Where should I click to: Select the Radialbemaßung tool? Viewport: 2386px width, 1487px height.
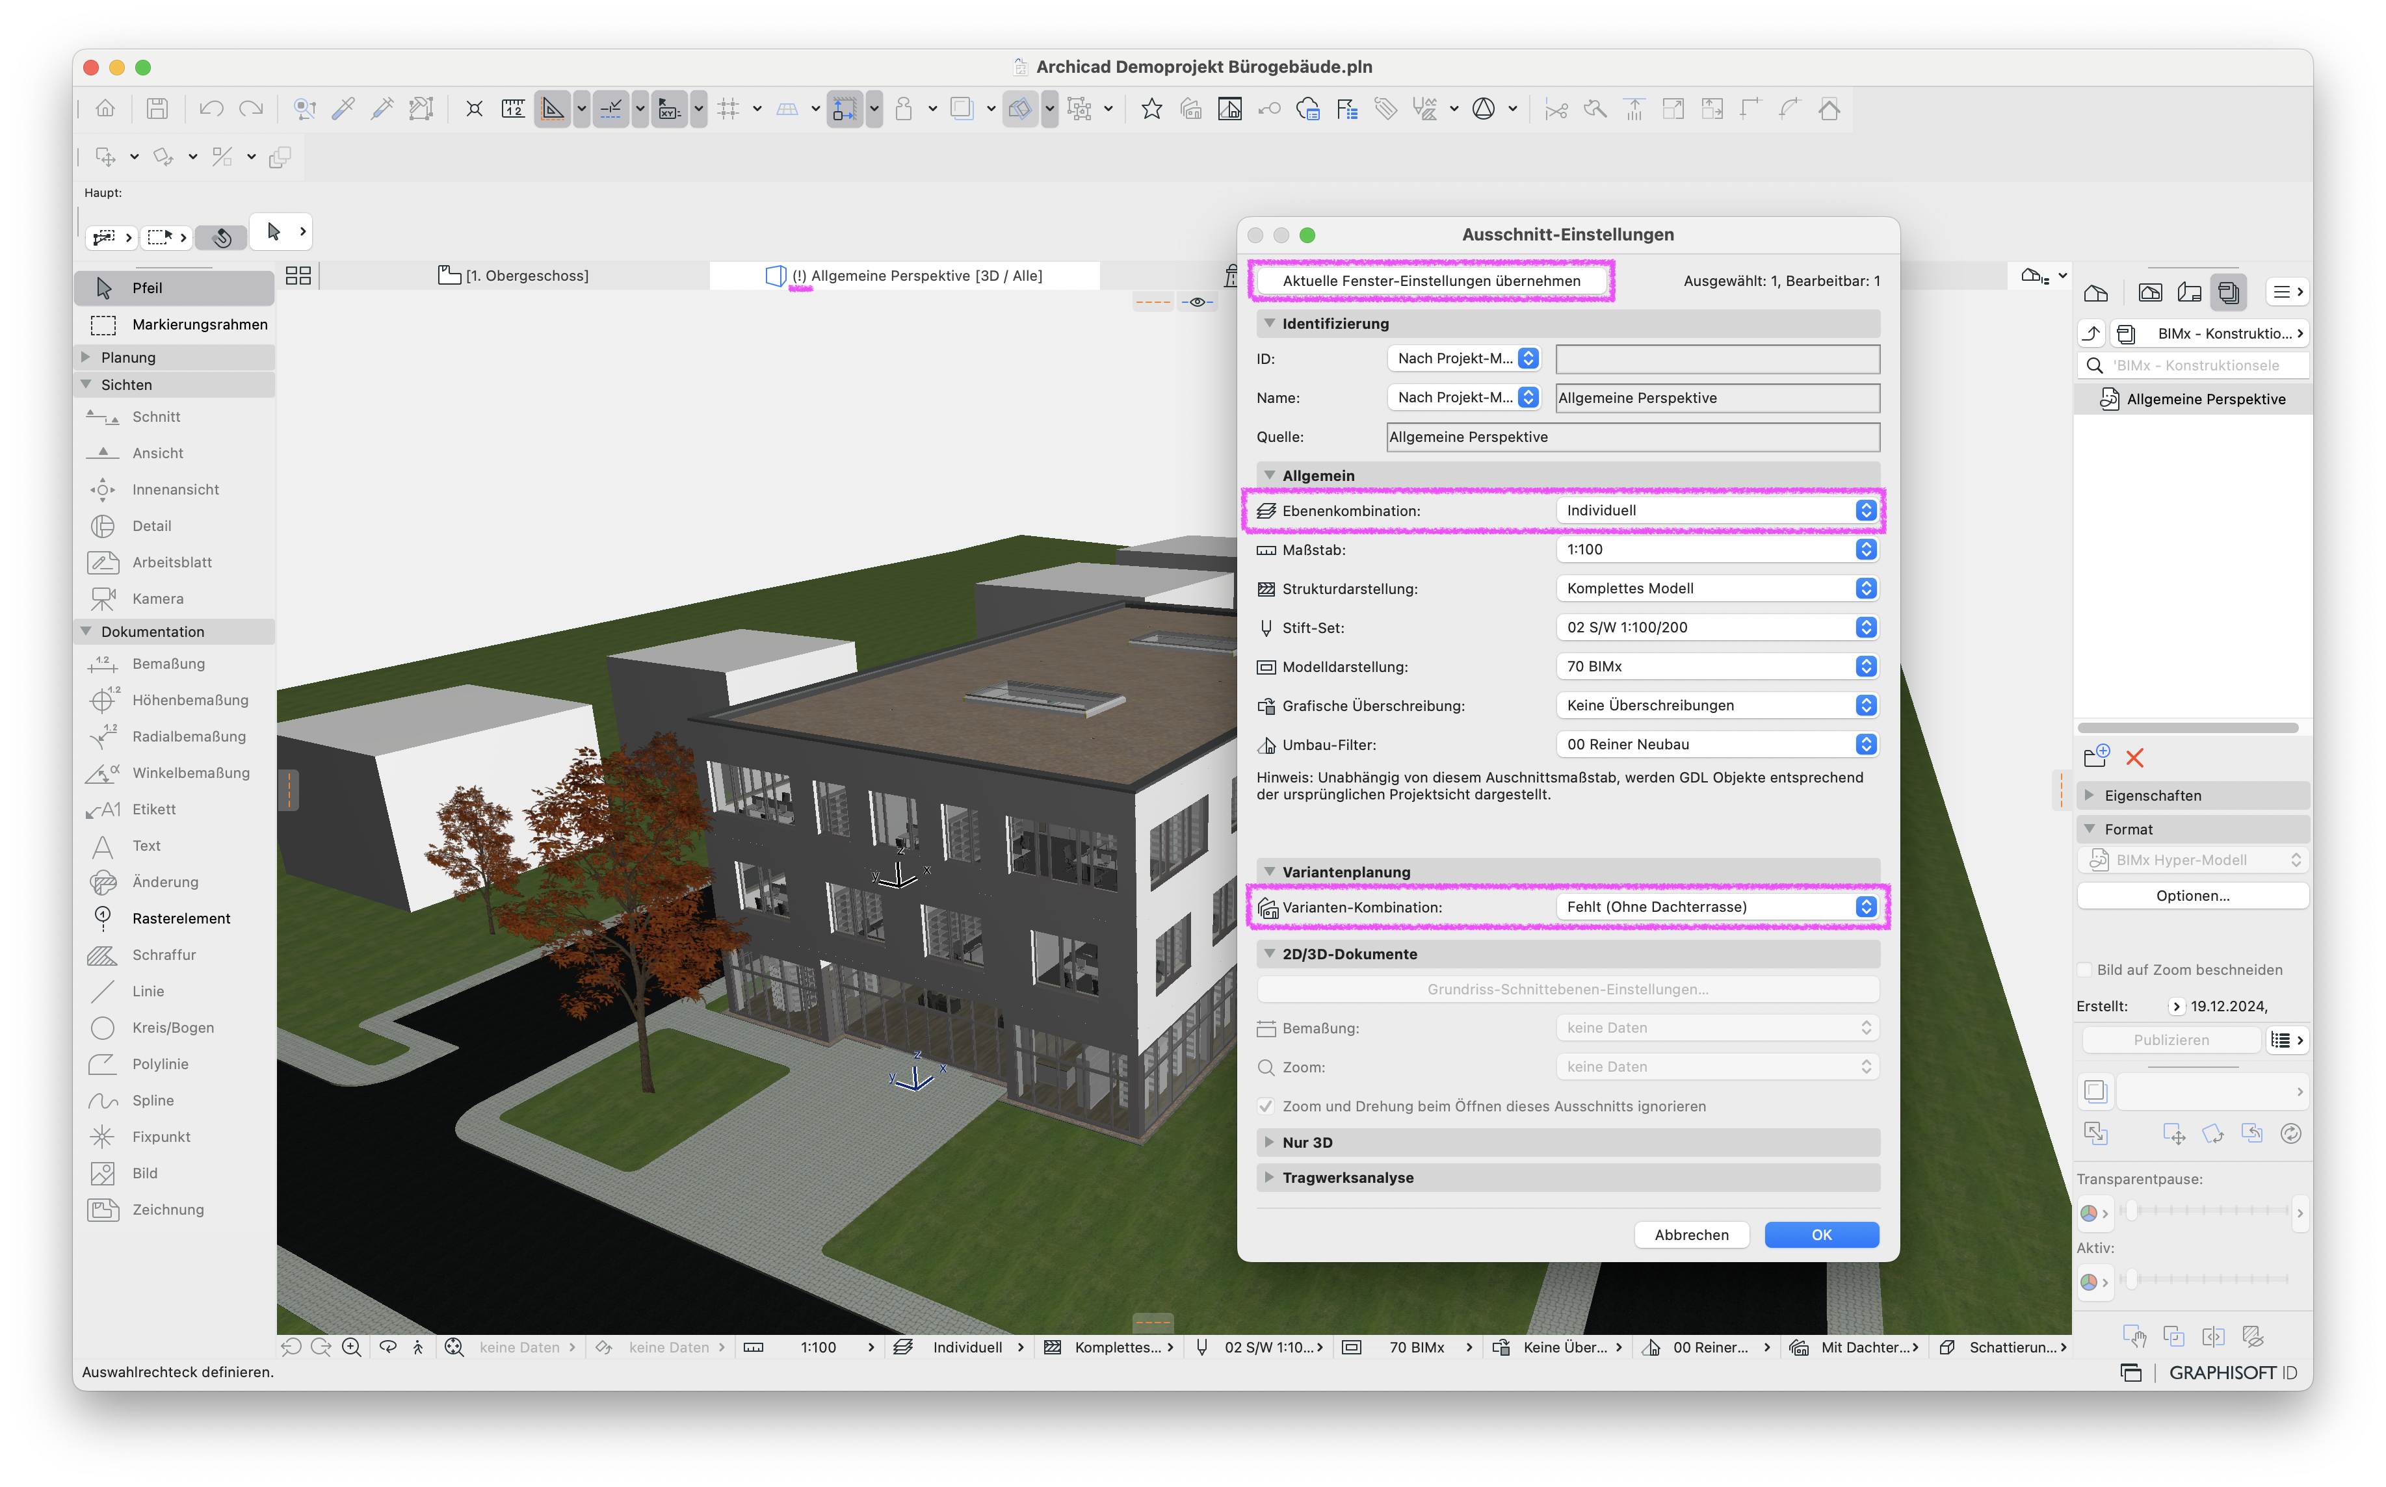coord(175,736)
